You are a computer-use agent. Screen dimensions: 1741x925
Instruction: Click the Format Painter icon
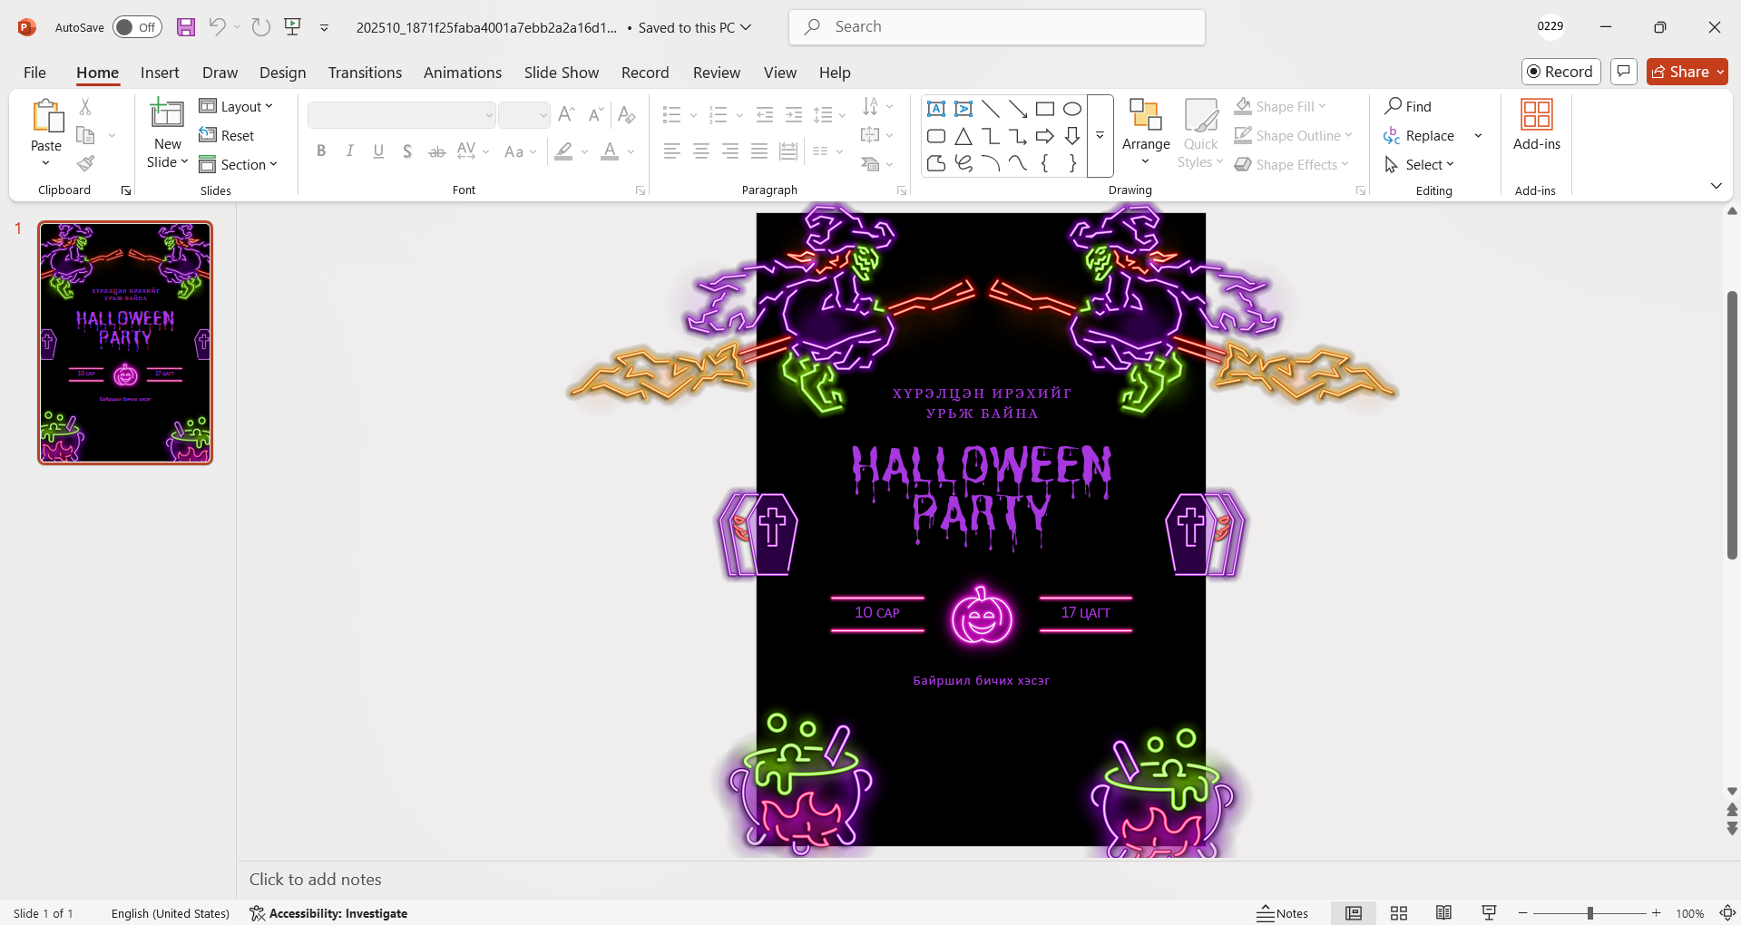85,164
